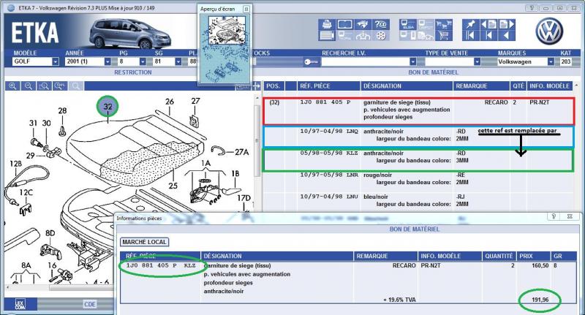Select part row 1J0 881 405 P
Screen dimensions: 585x315
(418, 110)
